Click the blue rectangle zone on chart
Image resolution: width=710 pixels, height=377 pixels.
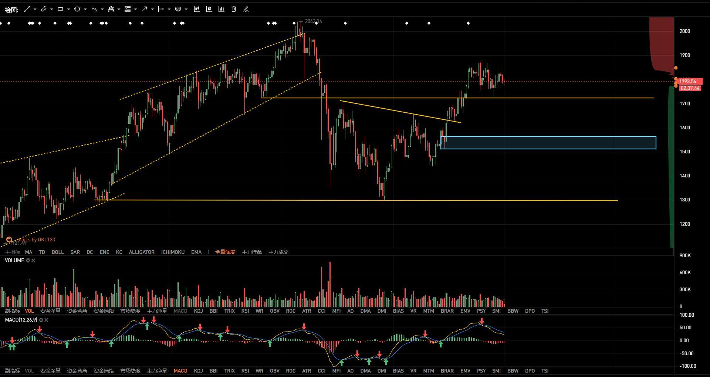pyautogui.click(x=548, y=143)
